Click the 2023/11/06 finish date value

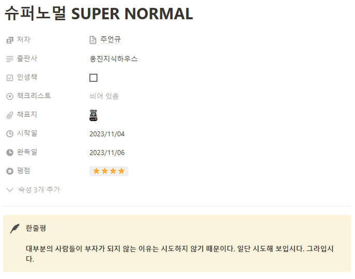(x=107, y=153)
